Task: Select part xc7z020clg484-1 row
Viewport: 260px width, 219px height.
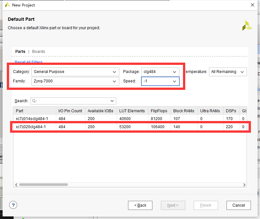Action: click(x=130, y=127)
